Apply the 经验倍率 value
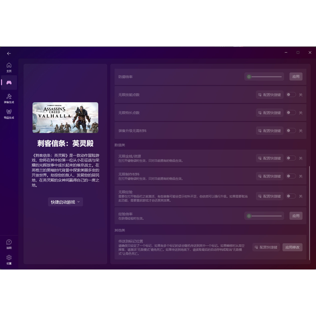316x316 pixels. [296, 216]
